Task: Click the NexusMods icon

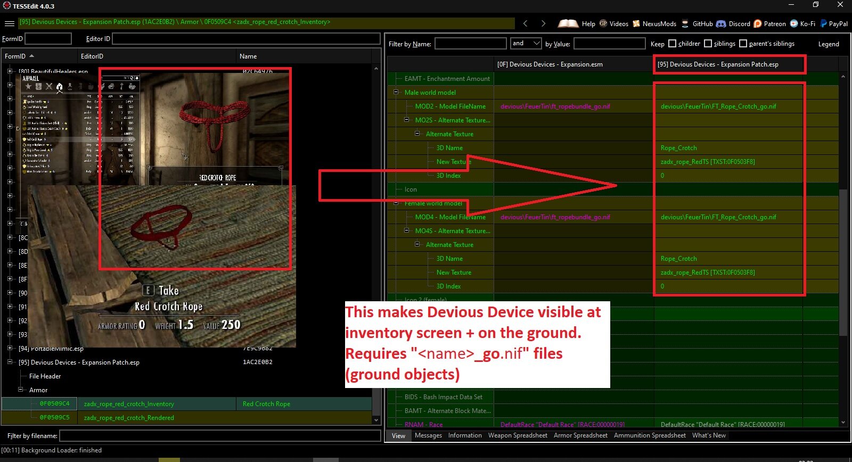Action: 636,23
